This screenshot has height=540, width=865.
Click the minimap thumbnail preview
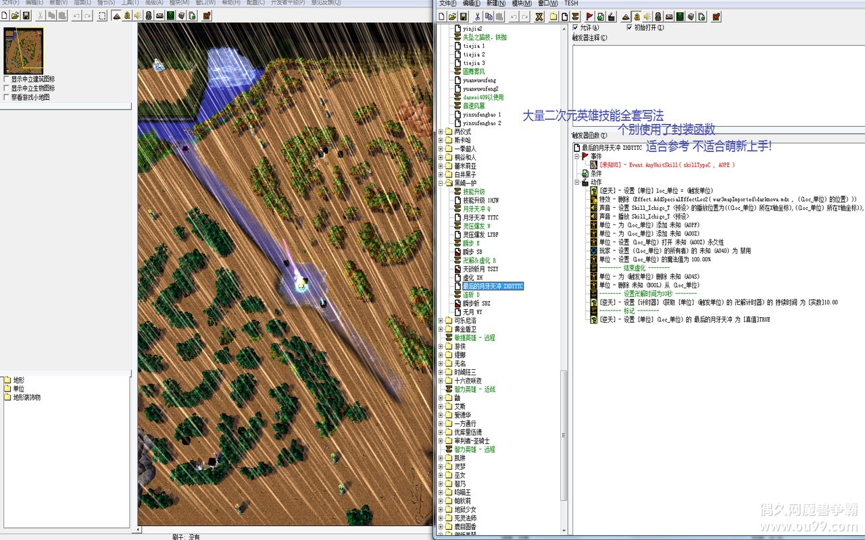(24, 51)
